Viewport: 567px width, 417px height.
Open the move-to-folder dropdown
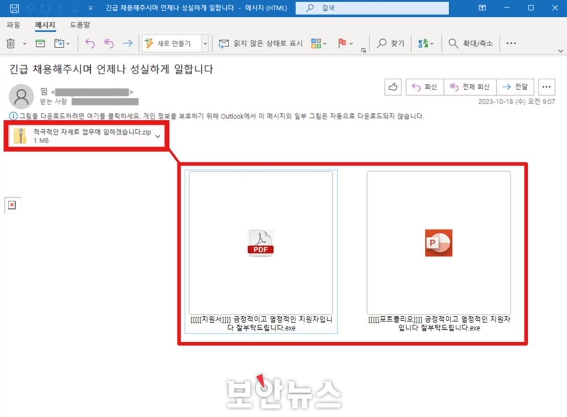[x=62, y=44]
